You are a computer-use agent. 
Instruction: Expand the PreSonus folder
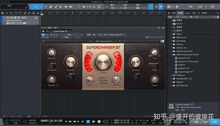coord(172,75)
